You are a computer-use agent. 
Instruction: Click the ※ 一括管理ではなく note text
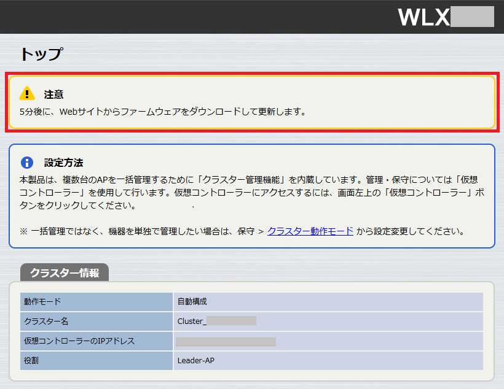click(x=242, y=231)
